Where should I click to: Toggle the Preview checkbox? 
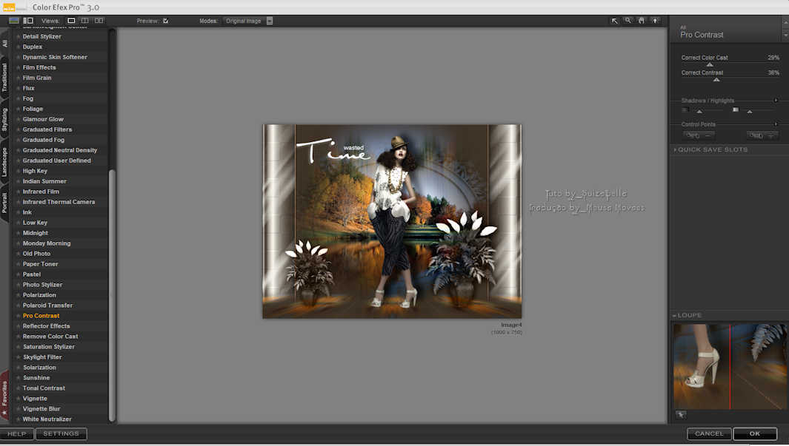click(x=165, y=21)
